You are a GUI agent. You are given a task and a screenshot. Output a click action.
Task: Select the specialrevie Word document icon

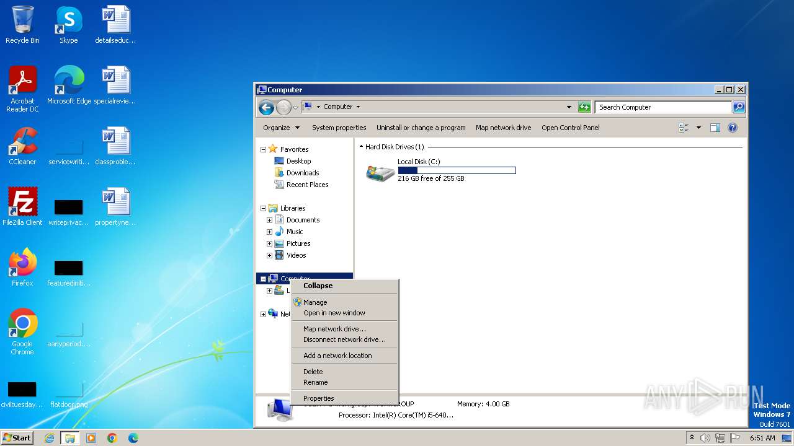115,85
